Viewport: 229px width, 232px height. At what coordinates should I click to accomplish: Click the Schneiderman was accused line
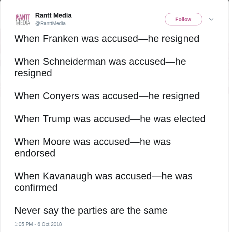[100, 62]
